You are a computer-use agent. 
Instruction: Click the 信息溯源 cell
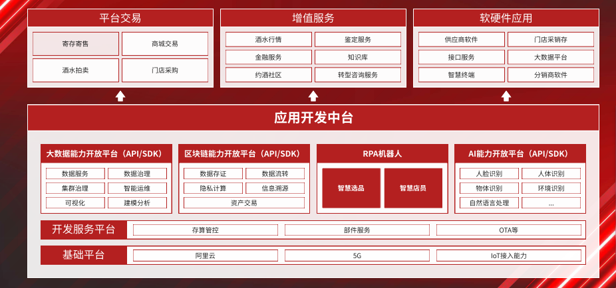(x=275, y=188)
